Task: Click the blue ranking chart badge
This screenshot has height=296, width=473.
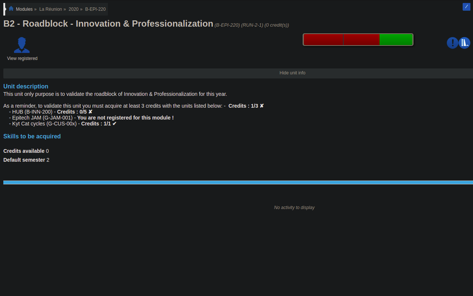Action: click(x=464, y=43)
